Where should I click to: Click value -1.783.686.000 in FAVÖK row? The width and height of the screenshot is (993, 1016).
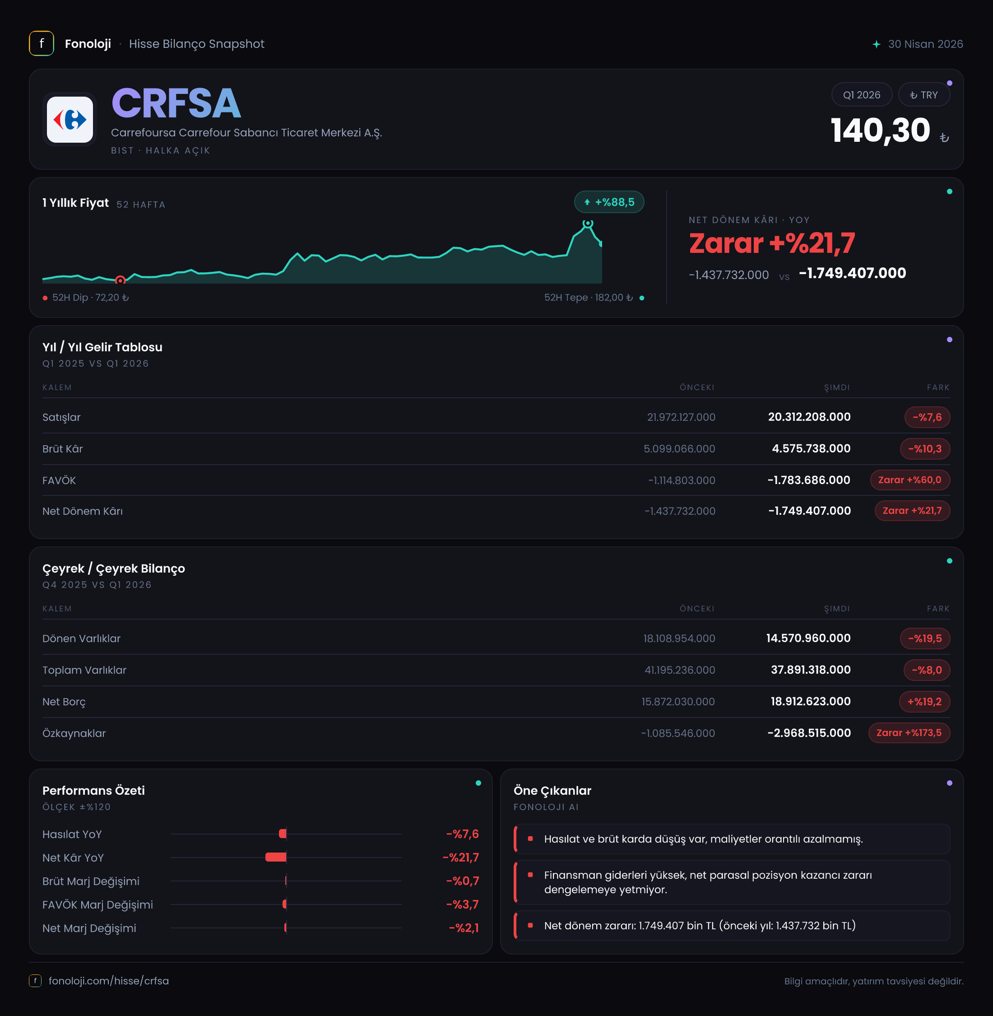808,480
